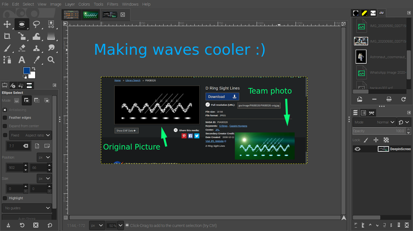Select the Gradient fill tool

[51, 36]
